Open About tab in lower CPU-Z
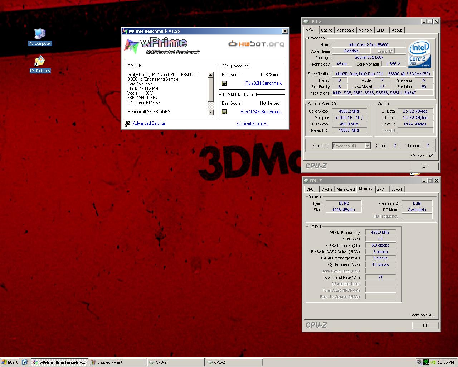Screen dimensions: 458x367 click(397, 189)
